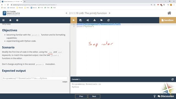176x99 pixels.
Task: Open the GRCC bookmarks folder
Action: click(x=27, y=8)
